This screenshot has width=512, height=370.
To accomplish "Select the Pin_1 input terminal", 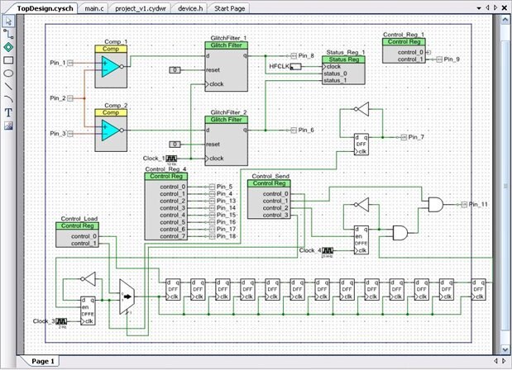I will click(70, 63).
